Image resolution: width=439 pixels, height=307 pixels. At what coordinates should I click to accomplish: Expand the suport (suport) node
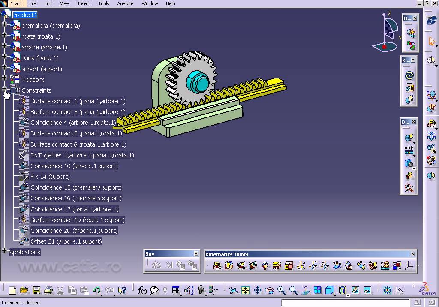pos(4,67)
